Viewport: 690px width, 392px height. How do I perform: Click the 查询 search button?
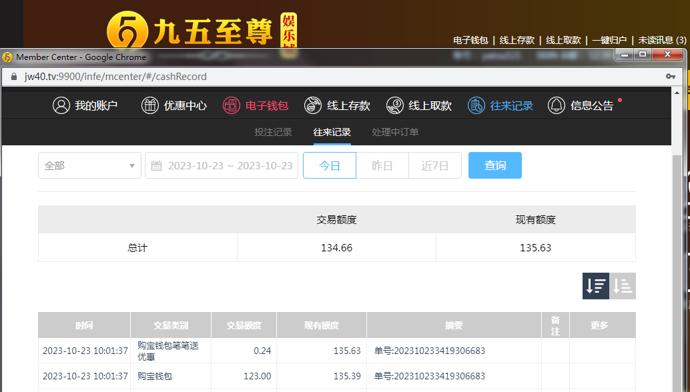coord(494,165)
